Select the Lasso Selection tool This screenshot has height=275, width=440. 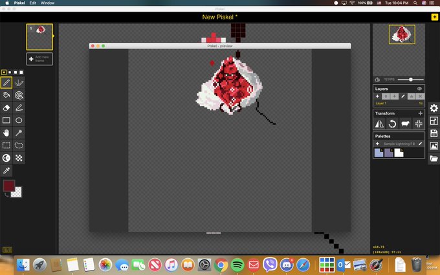(x=19, y=146)
